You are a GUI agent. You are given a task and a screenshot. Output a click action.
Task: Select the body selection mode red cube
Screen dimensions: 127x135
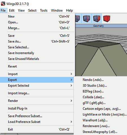tap(107, 18)
